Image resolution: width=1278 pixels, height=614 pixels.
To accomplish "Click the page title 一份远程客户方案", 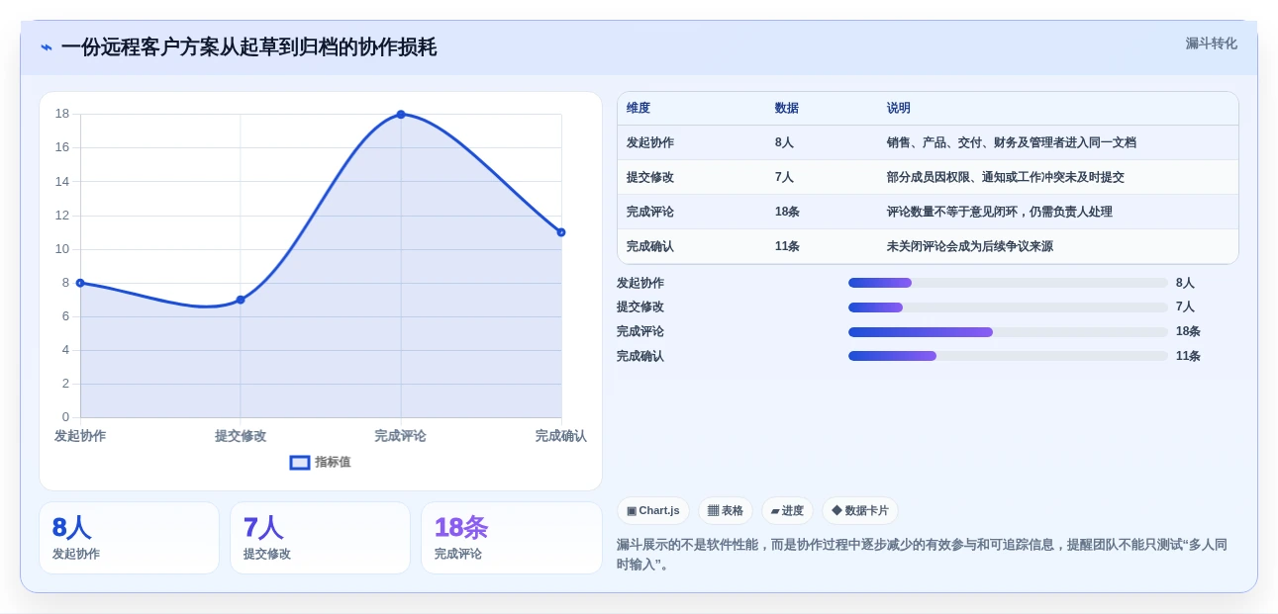I will click(x=248, y=47).
